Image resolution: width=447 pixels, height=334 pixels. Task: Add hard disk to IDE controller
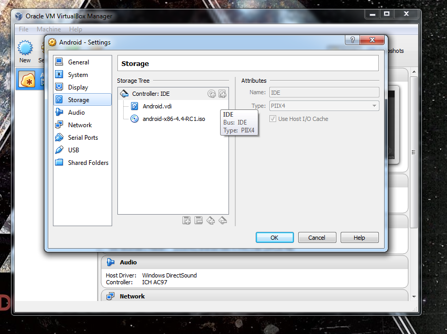[222, 94]
